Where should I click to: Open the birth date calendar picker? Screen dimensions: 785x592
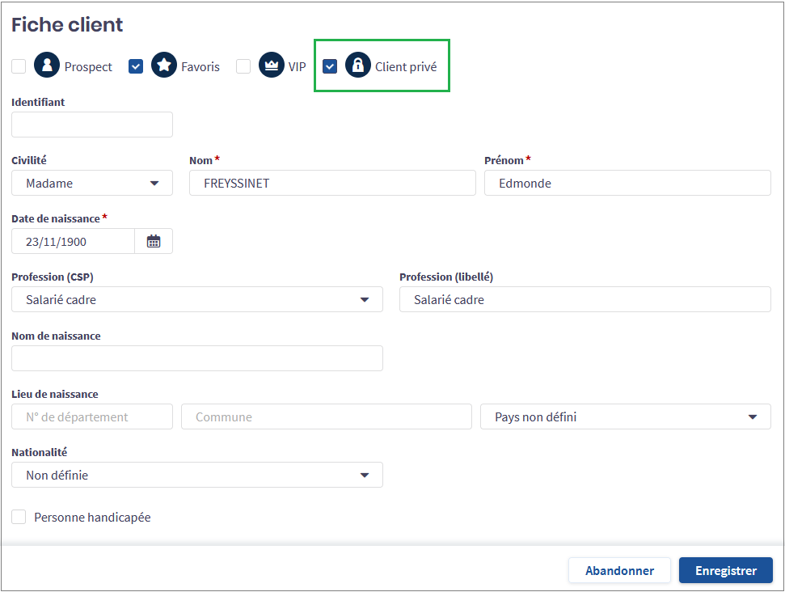tap(154, 241)
